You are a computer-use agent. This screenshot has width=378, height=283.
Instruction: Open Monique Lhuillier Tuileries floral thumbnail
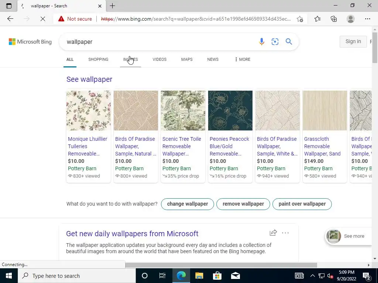click(x=89, y=111)
